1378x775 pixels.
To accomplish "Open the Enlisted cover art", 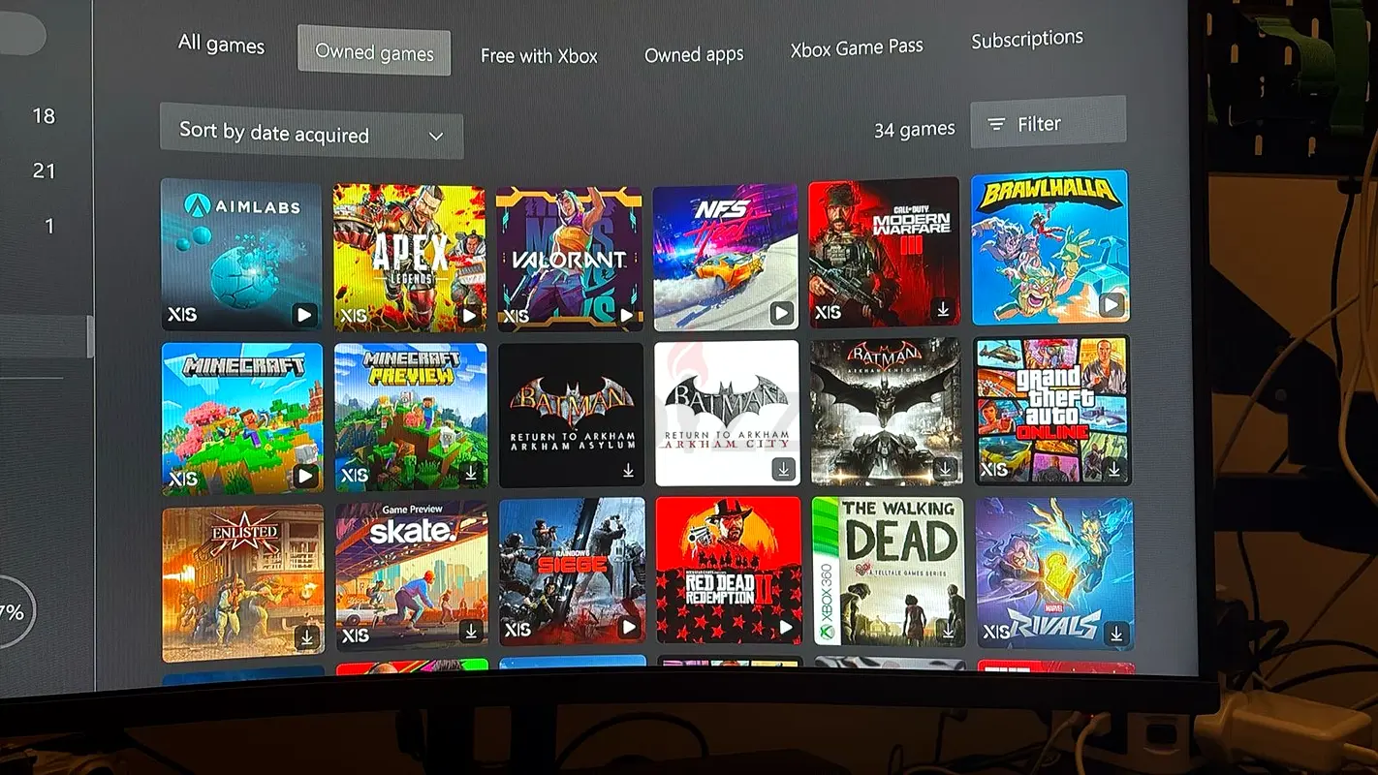I will [x=243, y=581].
